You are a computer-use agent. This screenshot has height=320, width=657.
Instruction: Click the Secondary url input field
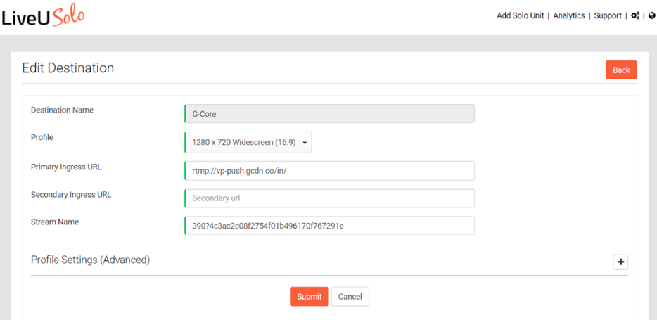(329, 198)
